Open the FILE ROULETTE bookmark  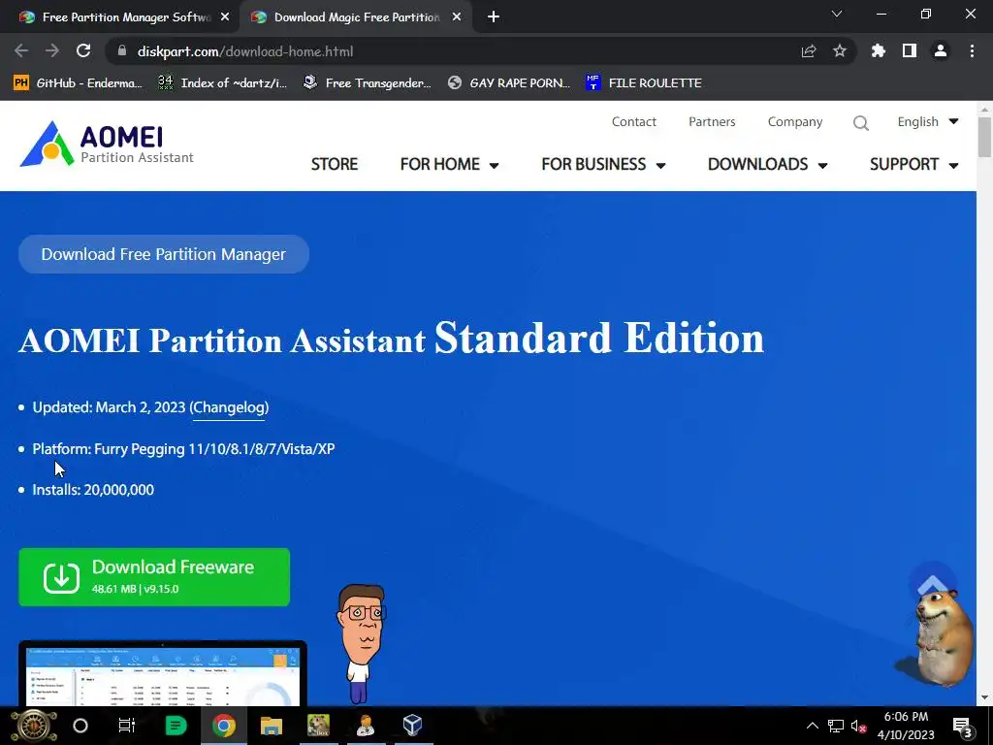click(644, 83)
